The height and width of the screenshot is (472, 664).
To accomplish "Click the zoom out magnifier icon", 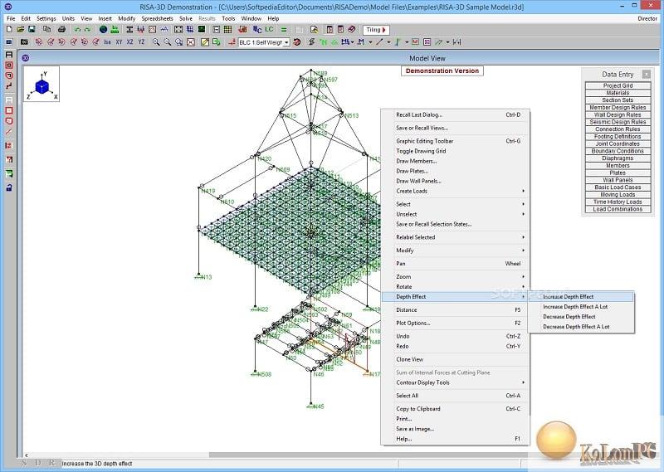I will tap(168, 42).
